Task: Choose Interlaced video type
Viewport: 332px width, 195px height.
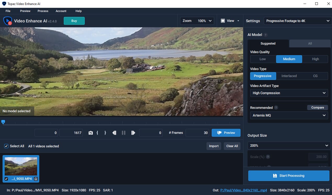Action: pyautogui.click(x=289, y=76)
